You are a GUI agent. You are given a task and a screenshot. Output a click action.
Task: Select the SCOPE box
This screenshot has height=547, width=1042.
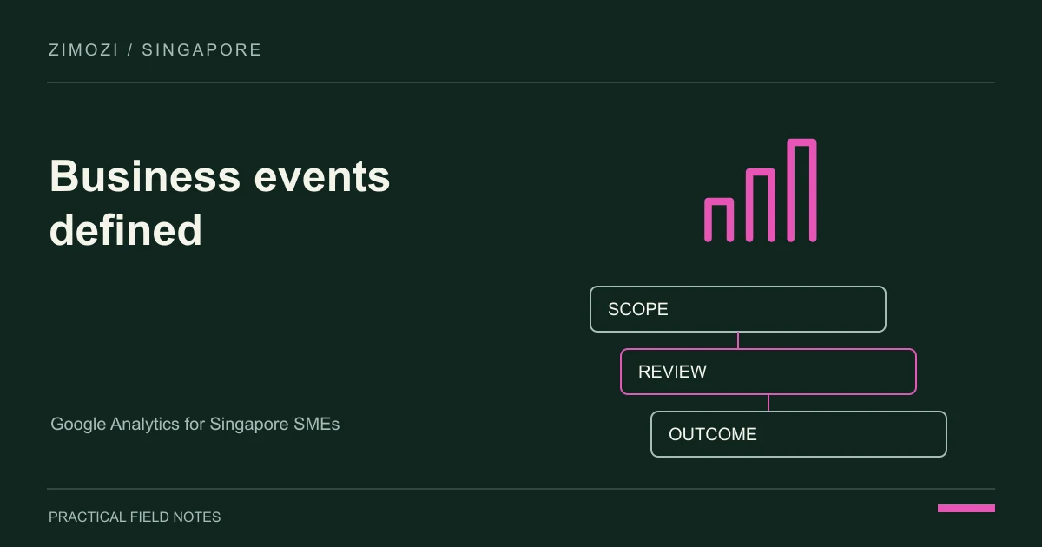[738, 309]
